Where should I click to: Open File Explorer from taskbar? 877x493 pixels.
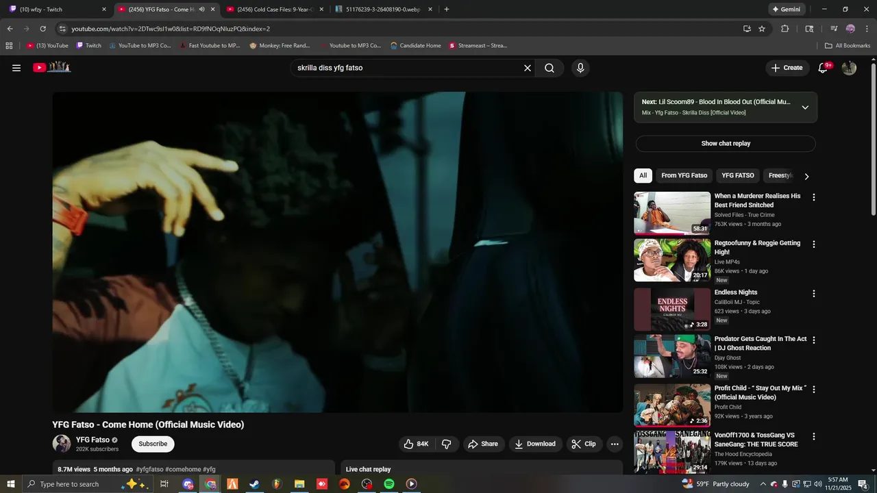[x=299, y=484]
